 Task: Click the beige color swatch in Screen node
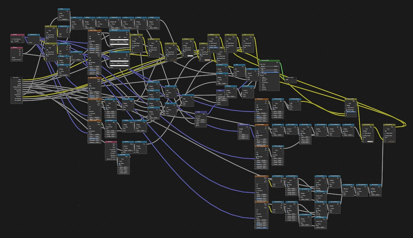pyautogui.click(x=207, y=60)
